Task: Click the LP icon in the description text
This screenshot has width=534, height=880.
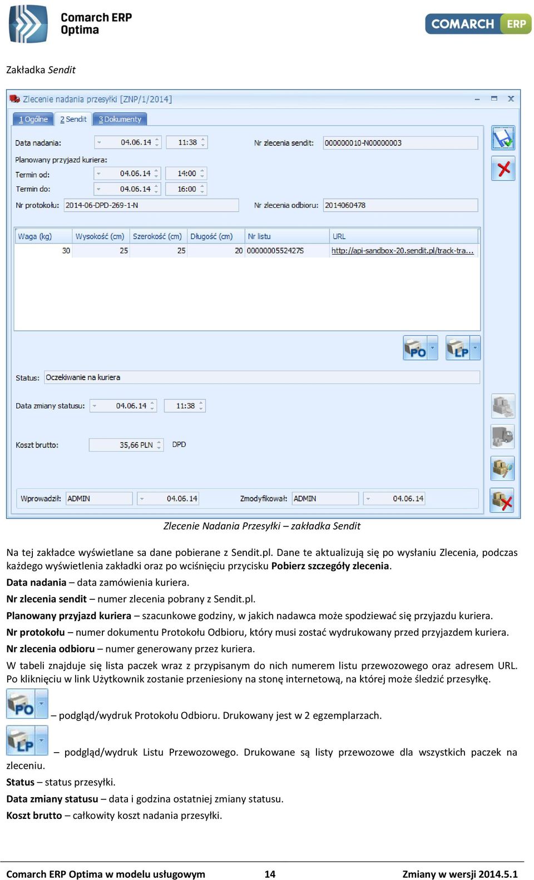Action: [x=21, y=740]
